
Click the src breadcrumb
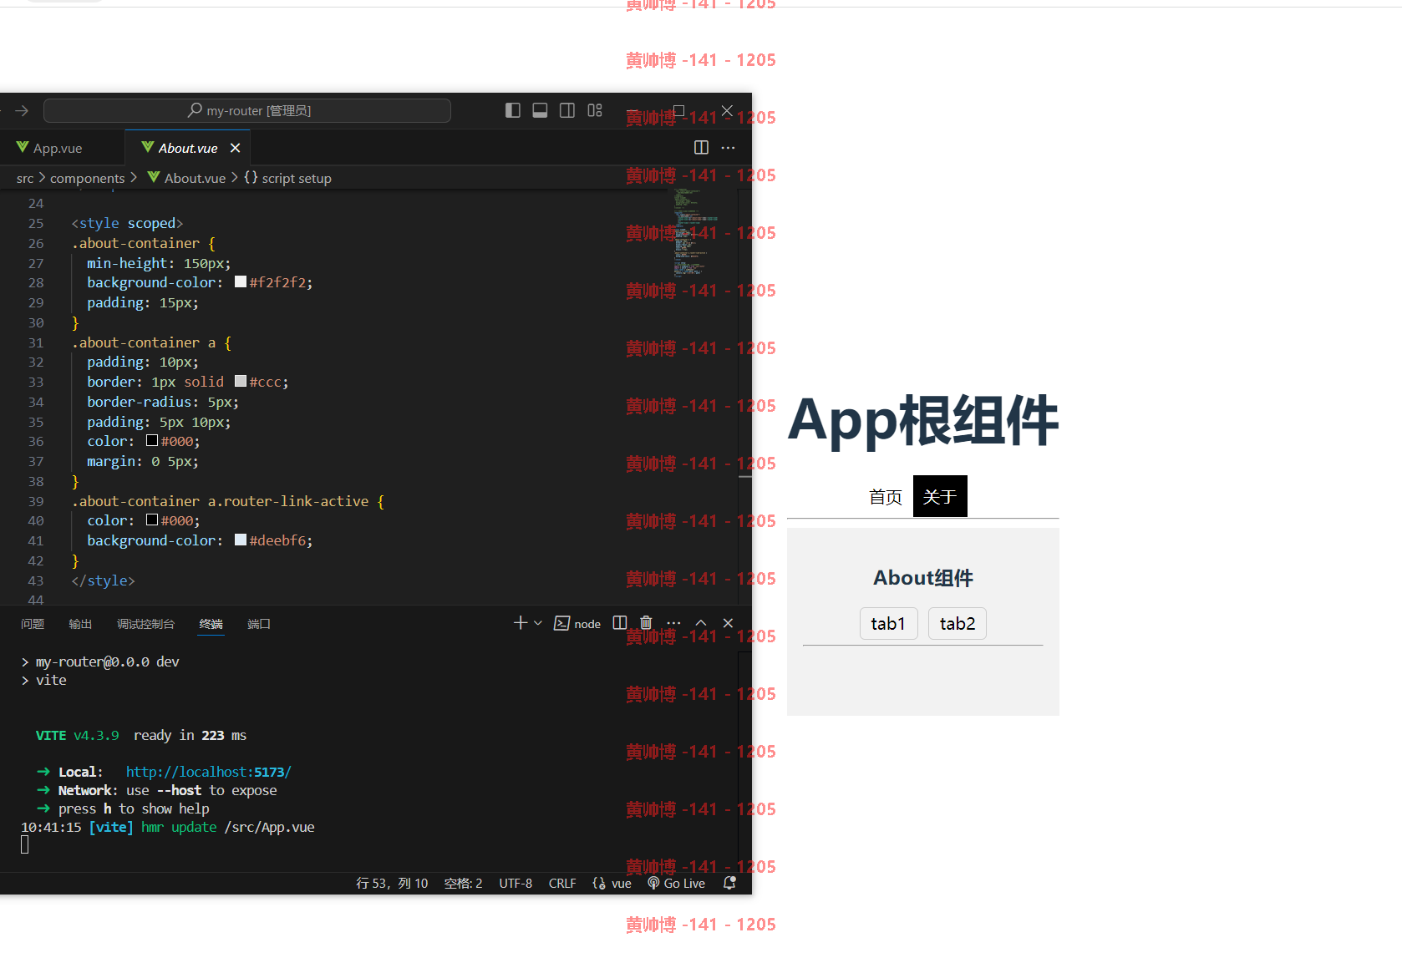click(x=25, y=178)
